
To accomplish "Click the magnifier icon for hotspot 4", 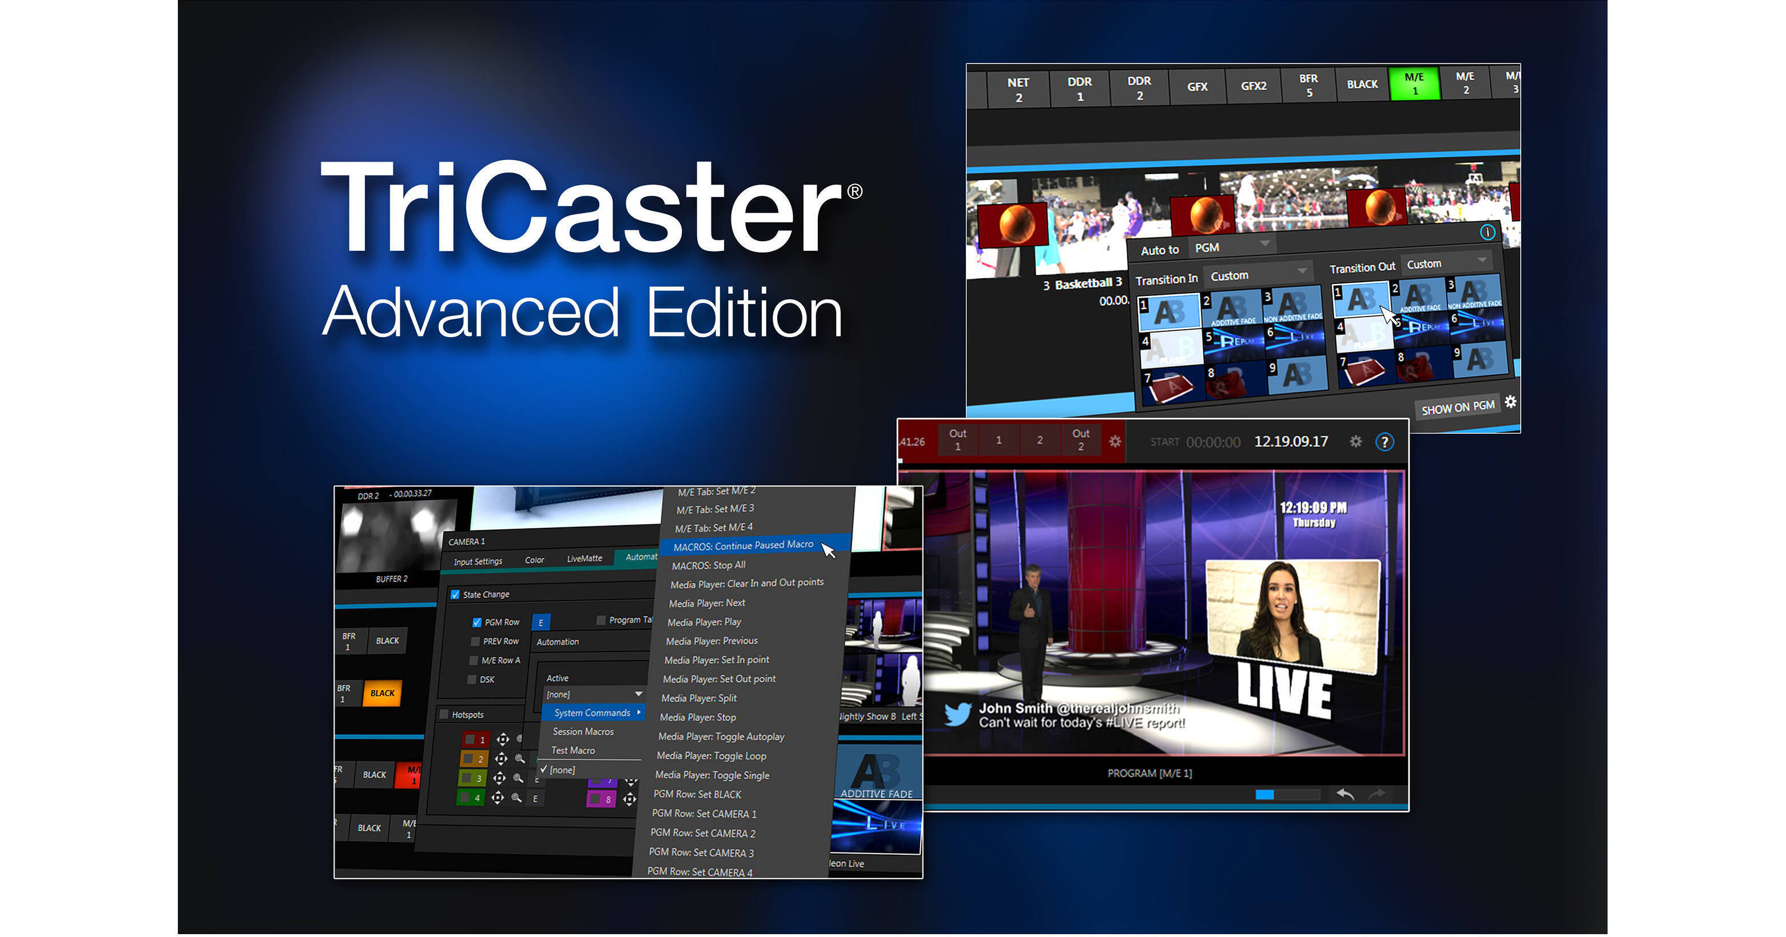I will (x=516, y=798).
